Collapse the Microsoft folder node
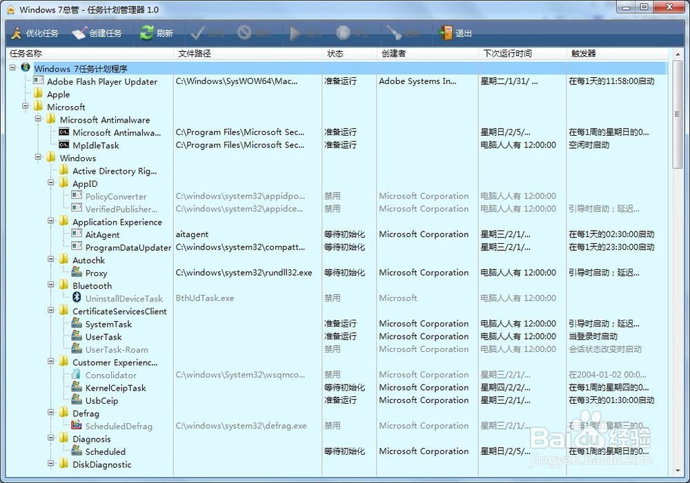Viewport: 690px width, 483px height. [26, 106]
